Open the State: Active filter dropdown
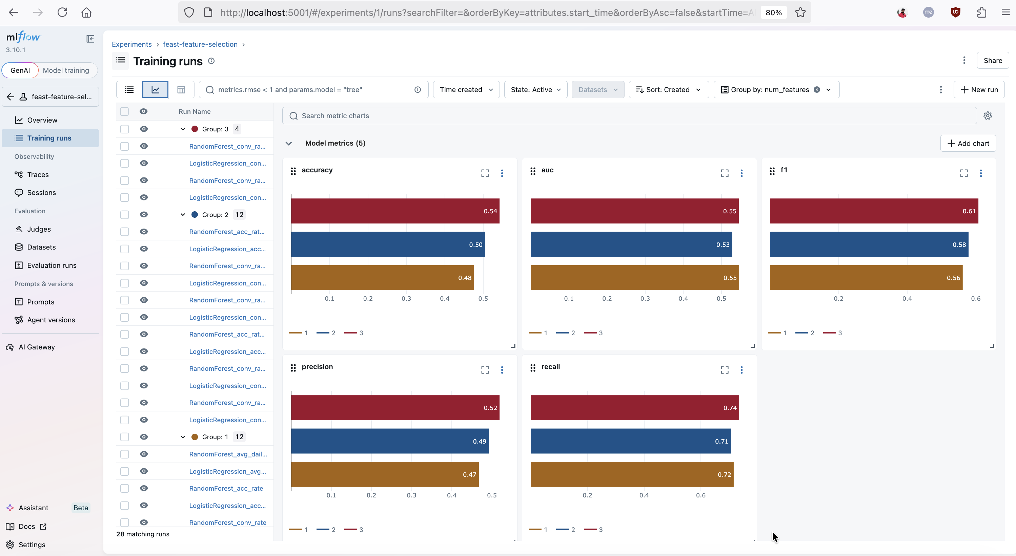1016x556 pixels. (x=535, y=89)
